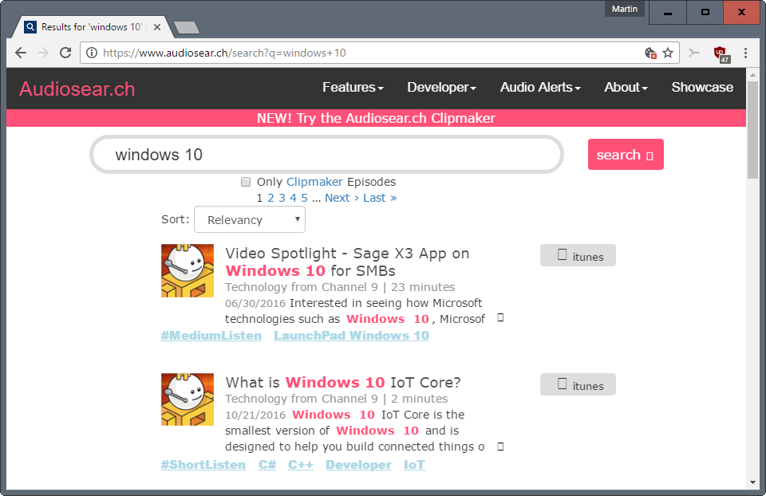Click the vertical scrollbar thumb

pyautogui.click(x=752, y=130)
